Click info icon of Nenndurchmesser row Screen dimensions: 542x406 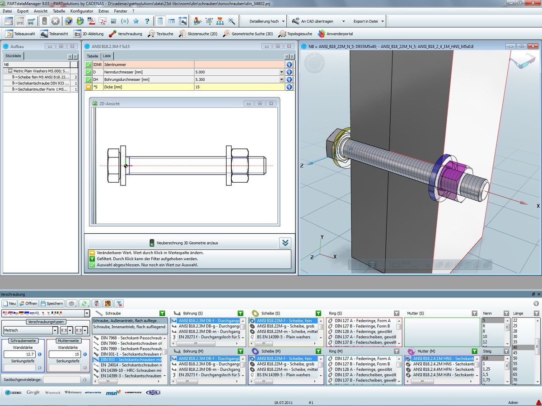coord(289,72)
